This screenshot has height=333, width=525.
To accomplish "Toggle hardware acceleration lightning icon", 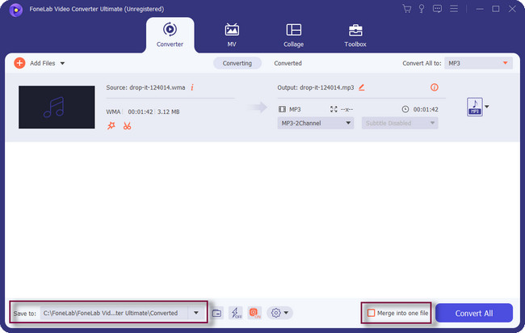I will [236, 313].
